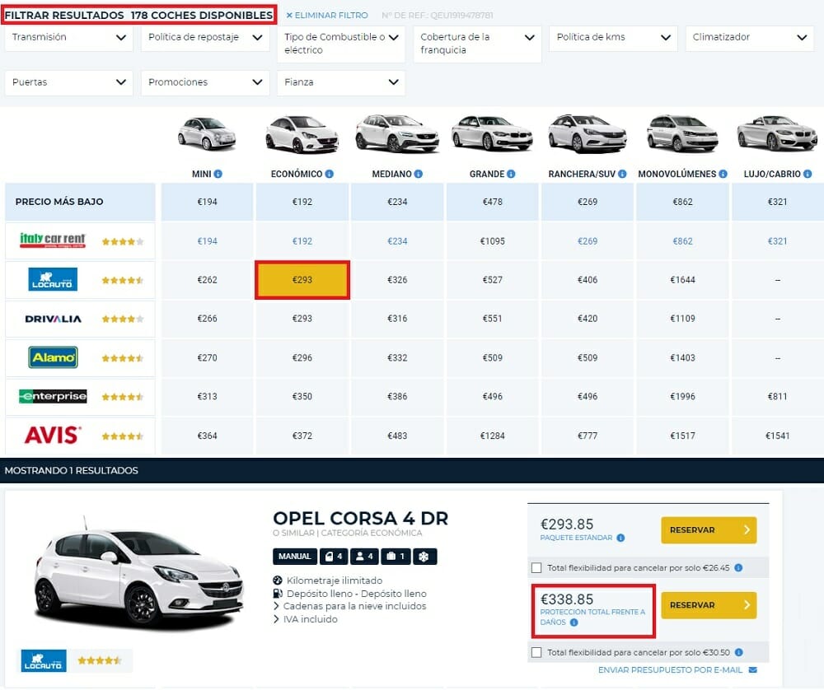Click the fuel pump icon by Depósito lleno
The image size is (824, 690).
(x=278, y=594)
